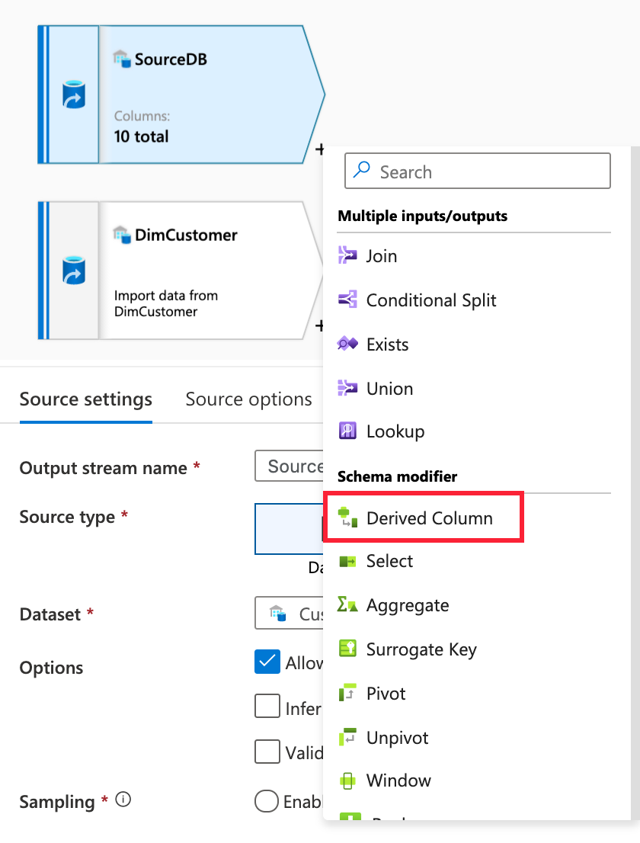Click the Aggregate sigma icon
The width and height of the screenshot is (640, 843).
click(x=347, y=604)
